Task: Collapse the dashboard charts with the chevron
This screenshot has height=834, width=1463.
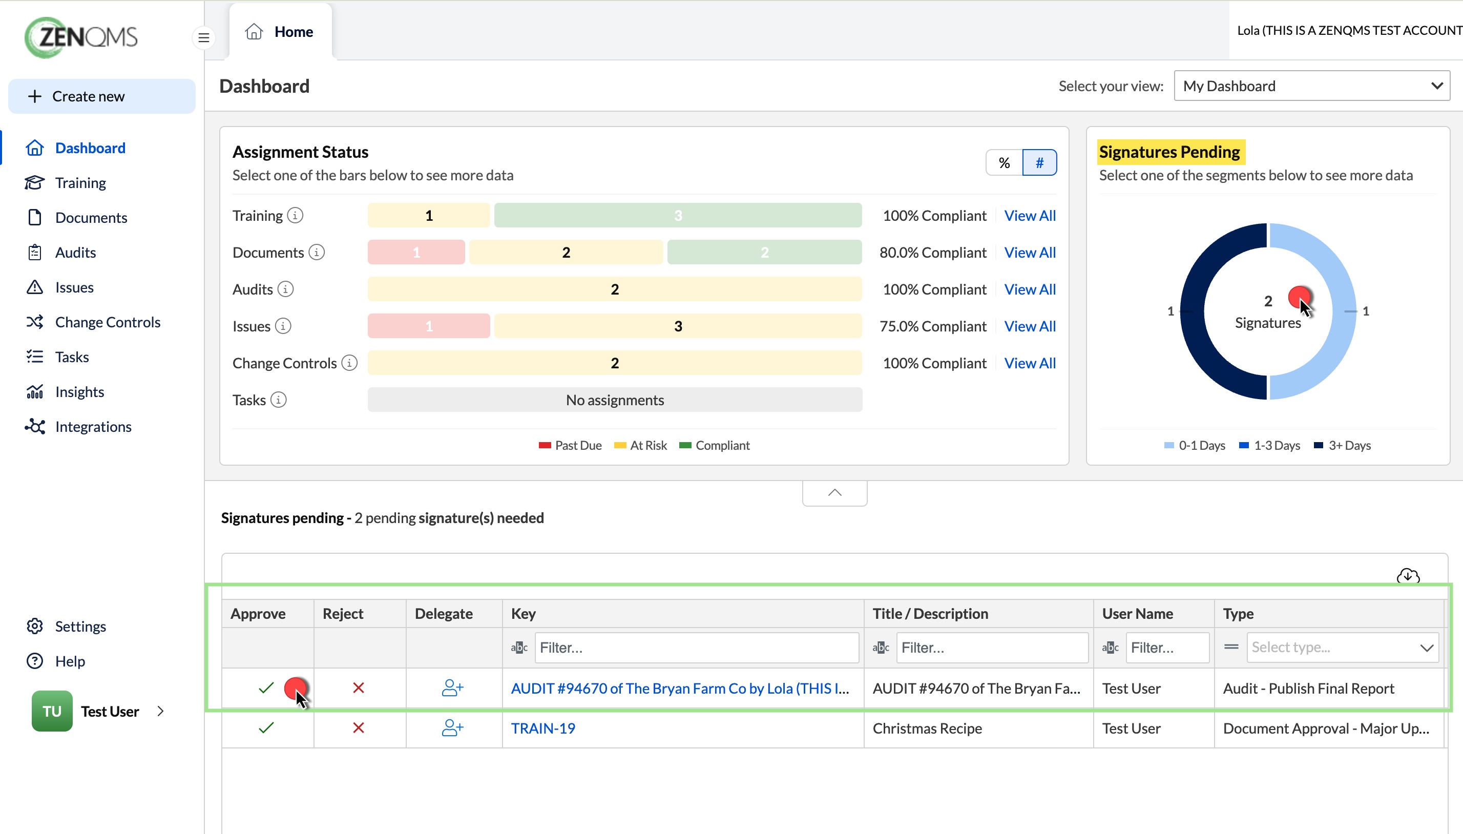Action: click(x=834, y=493)
